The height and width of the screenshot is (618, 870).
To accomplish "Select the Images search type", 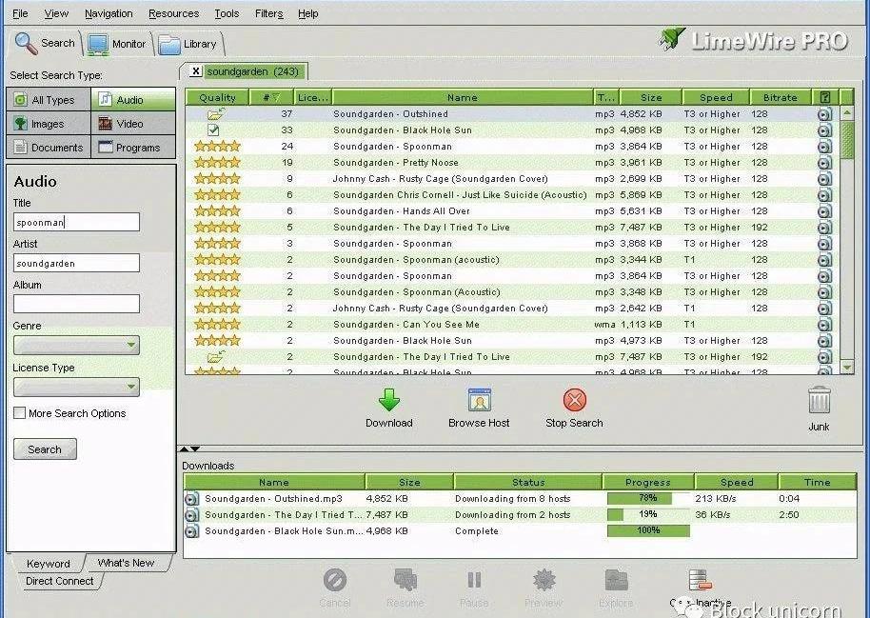I will (49, 124).
